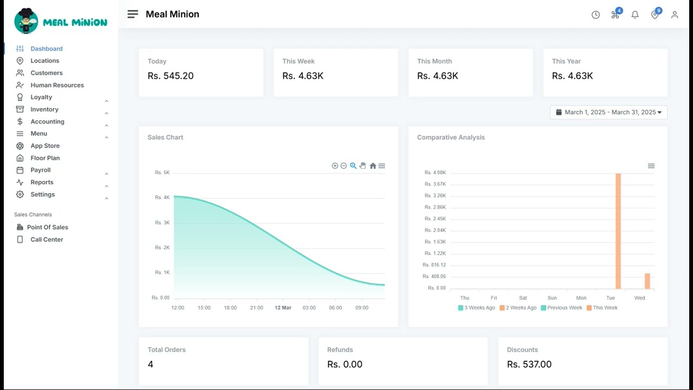Open Locations in the sidebar
Image resolution: width=693 pixels, height=390 pixels.
pos(45,61)
